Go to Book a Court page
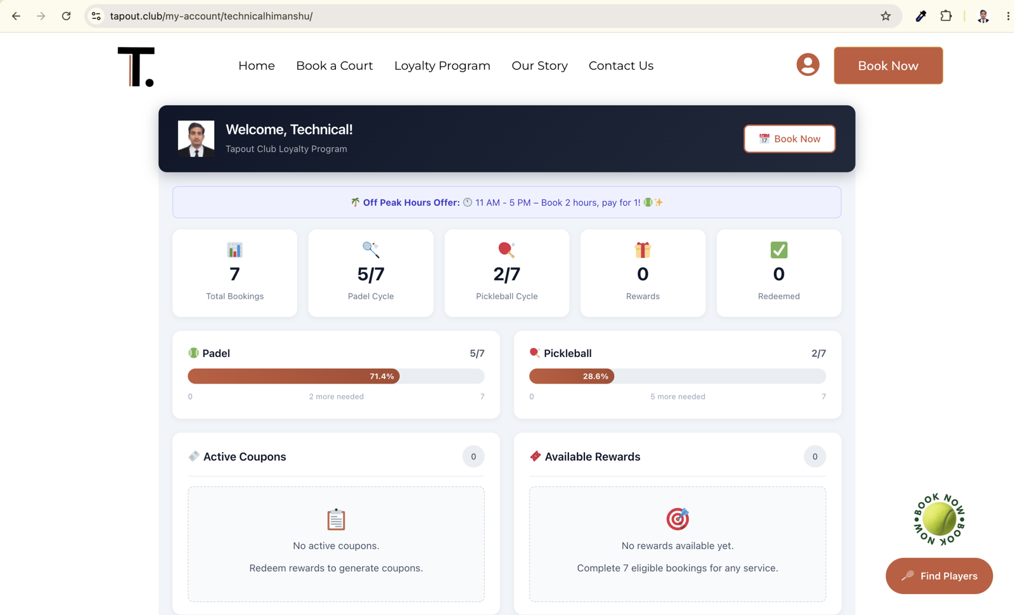The height and width of the screenshot is (615, 1014). coord(335,65)
